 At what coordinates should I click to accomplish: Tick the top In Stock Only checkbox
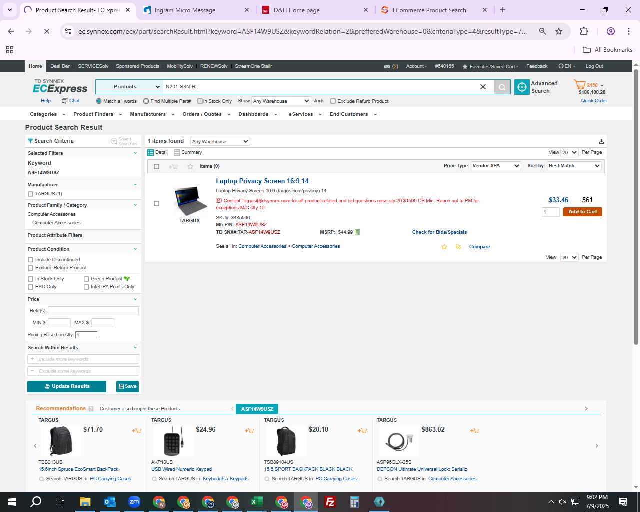click(200, 101)
